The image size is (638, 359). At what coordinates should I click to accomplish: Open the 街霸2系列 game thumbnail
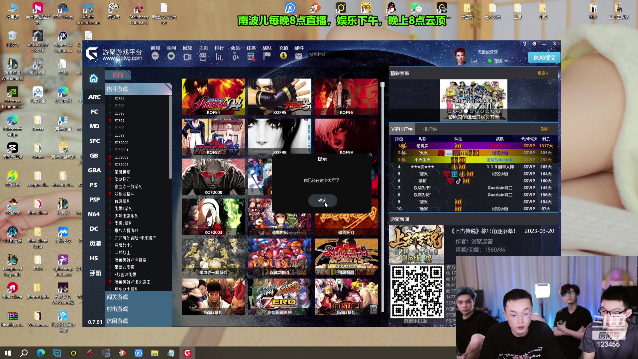click(213, 297)
